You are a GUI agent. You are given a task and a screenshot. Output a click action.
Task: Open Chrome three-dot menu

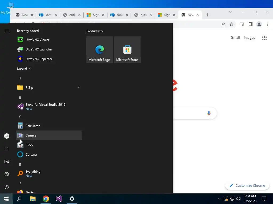tap(268, 24)
